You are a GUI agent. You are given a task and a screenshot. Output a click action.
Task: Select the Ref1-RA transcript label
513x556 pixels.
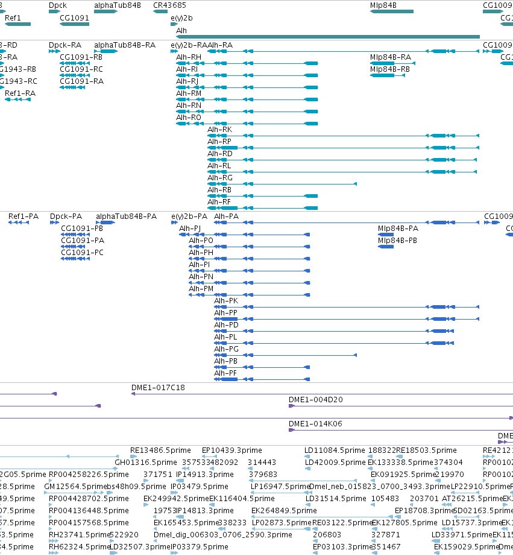pyautogui.click(x=20, y=93)
